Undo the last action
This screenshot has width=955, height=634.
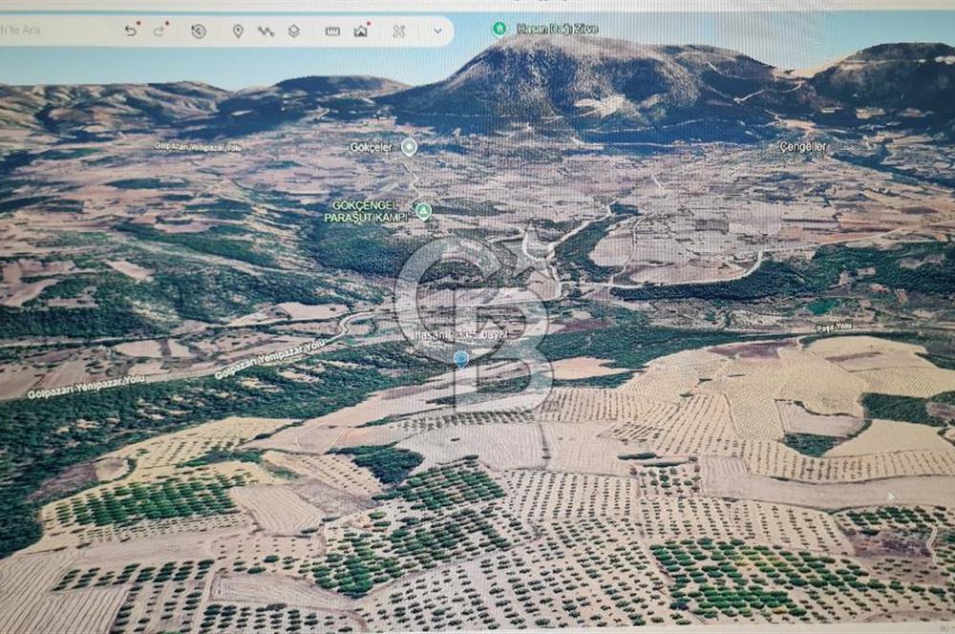[x=131, y=31]
